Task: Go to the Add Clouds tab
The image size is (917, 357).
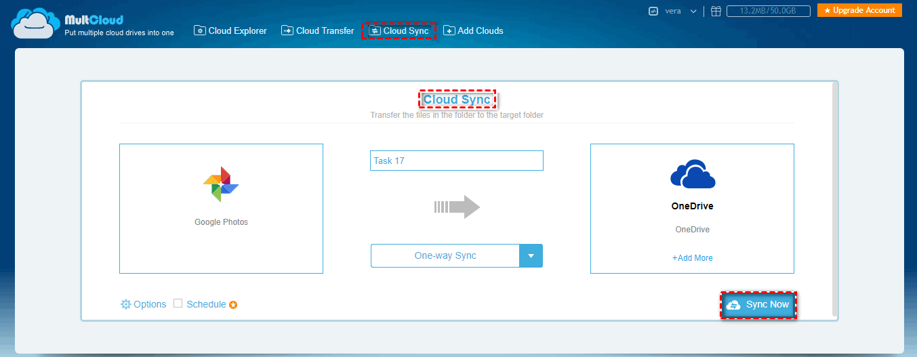Action: click(x=473, y=30)
